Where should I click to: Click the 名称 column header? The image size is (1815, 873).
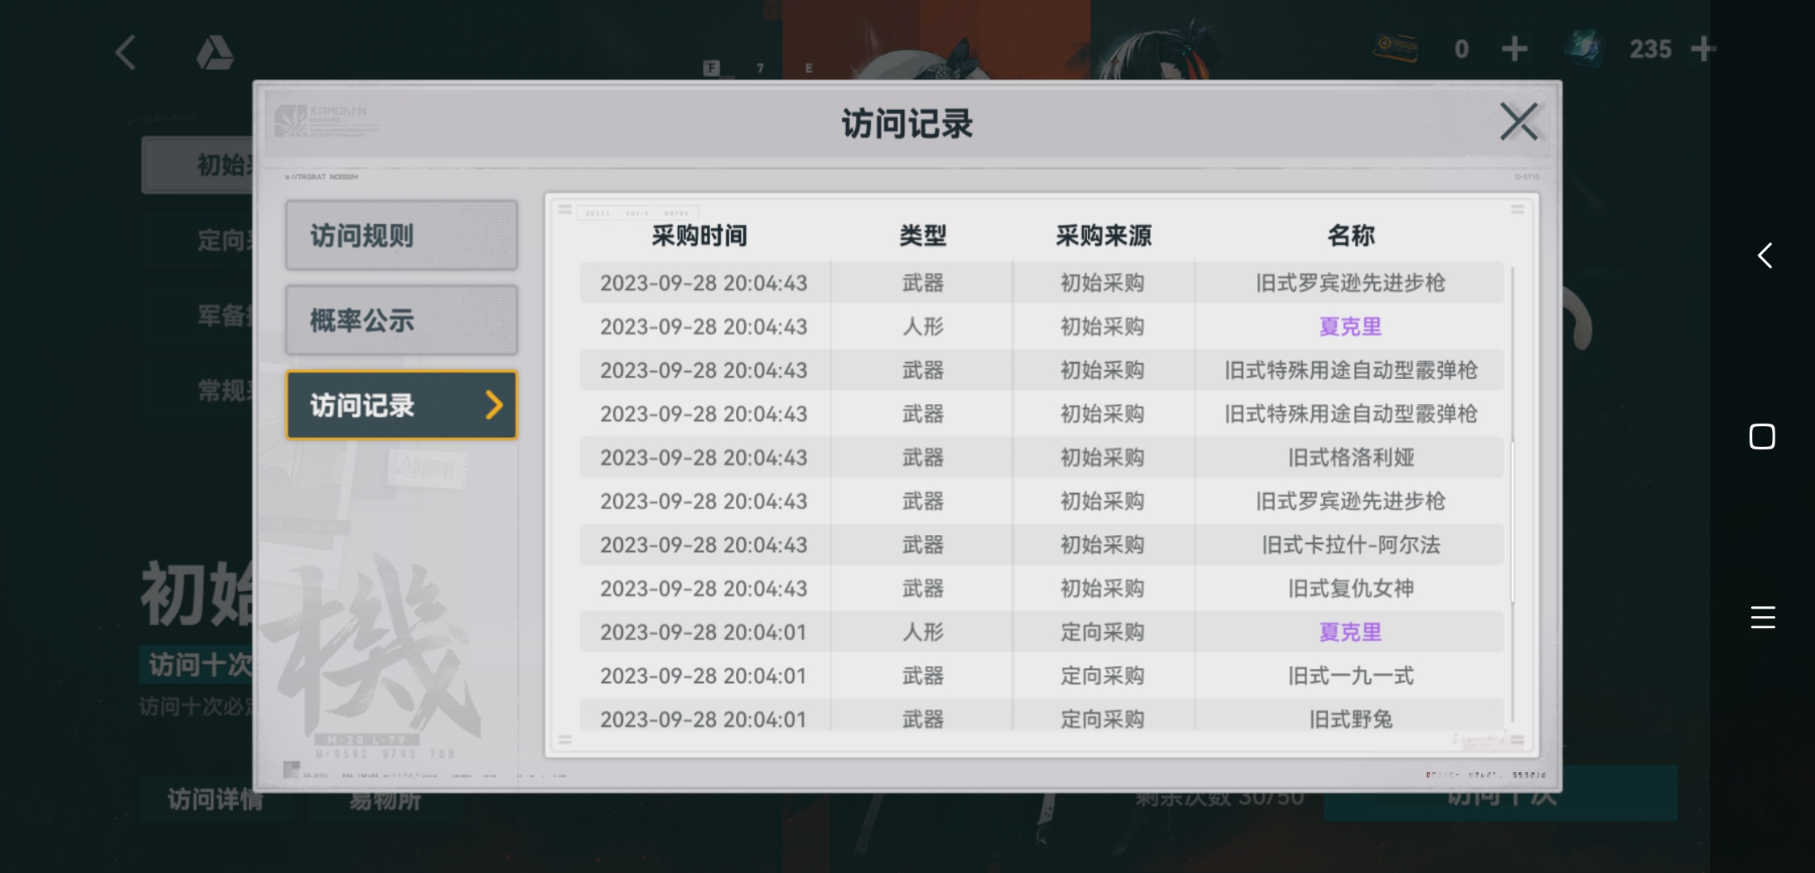click(x=1351, y=235)
